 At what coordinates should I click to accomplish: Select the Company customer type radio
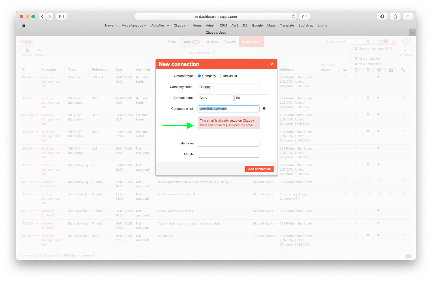click(x=199, y=76)
